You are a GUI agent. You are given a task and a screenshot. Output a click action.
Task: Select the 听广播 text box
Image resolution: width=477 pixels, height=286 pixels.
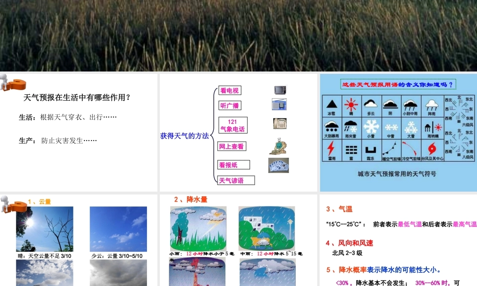point(230,105)
